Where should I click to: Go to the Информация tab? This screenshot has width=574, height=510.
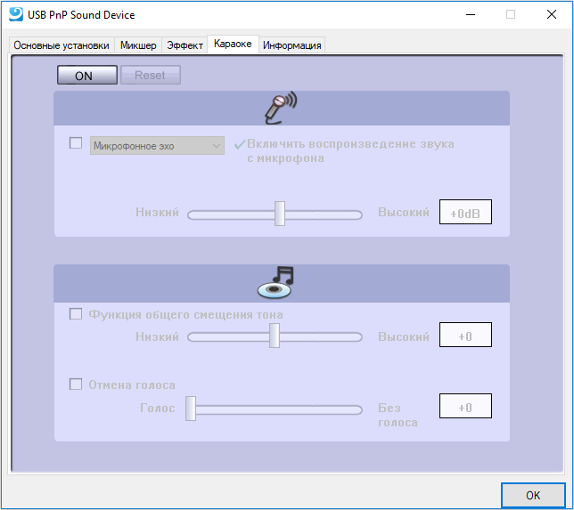coord(291,45)
